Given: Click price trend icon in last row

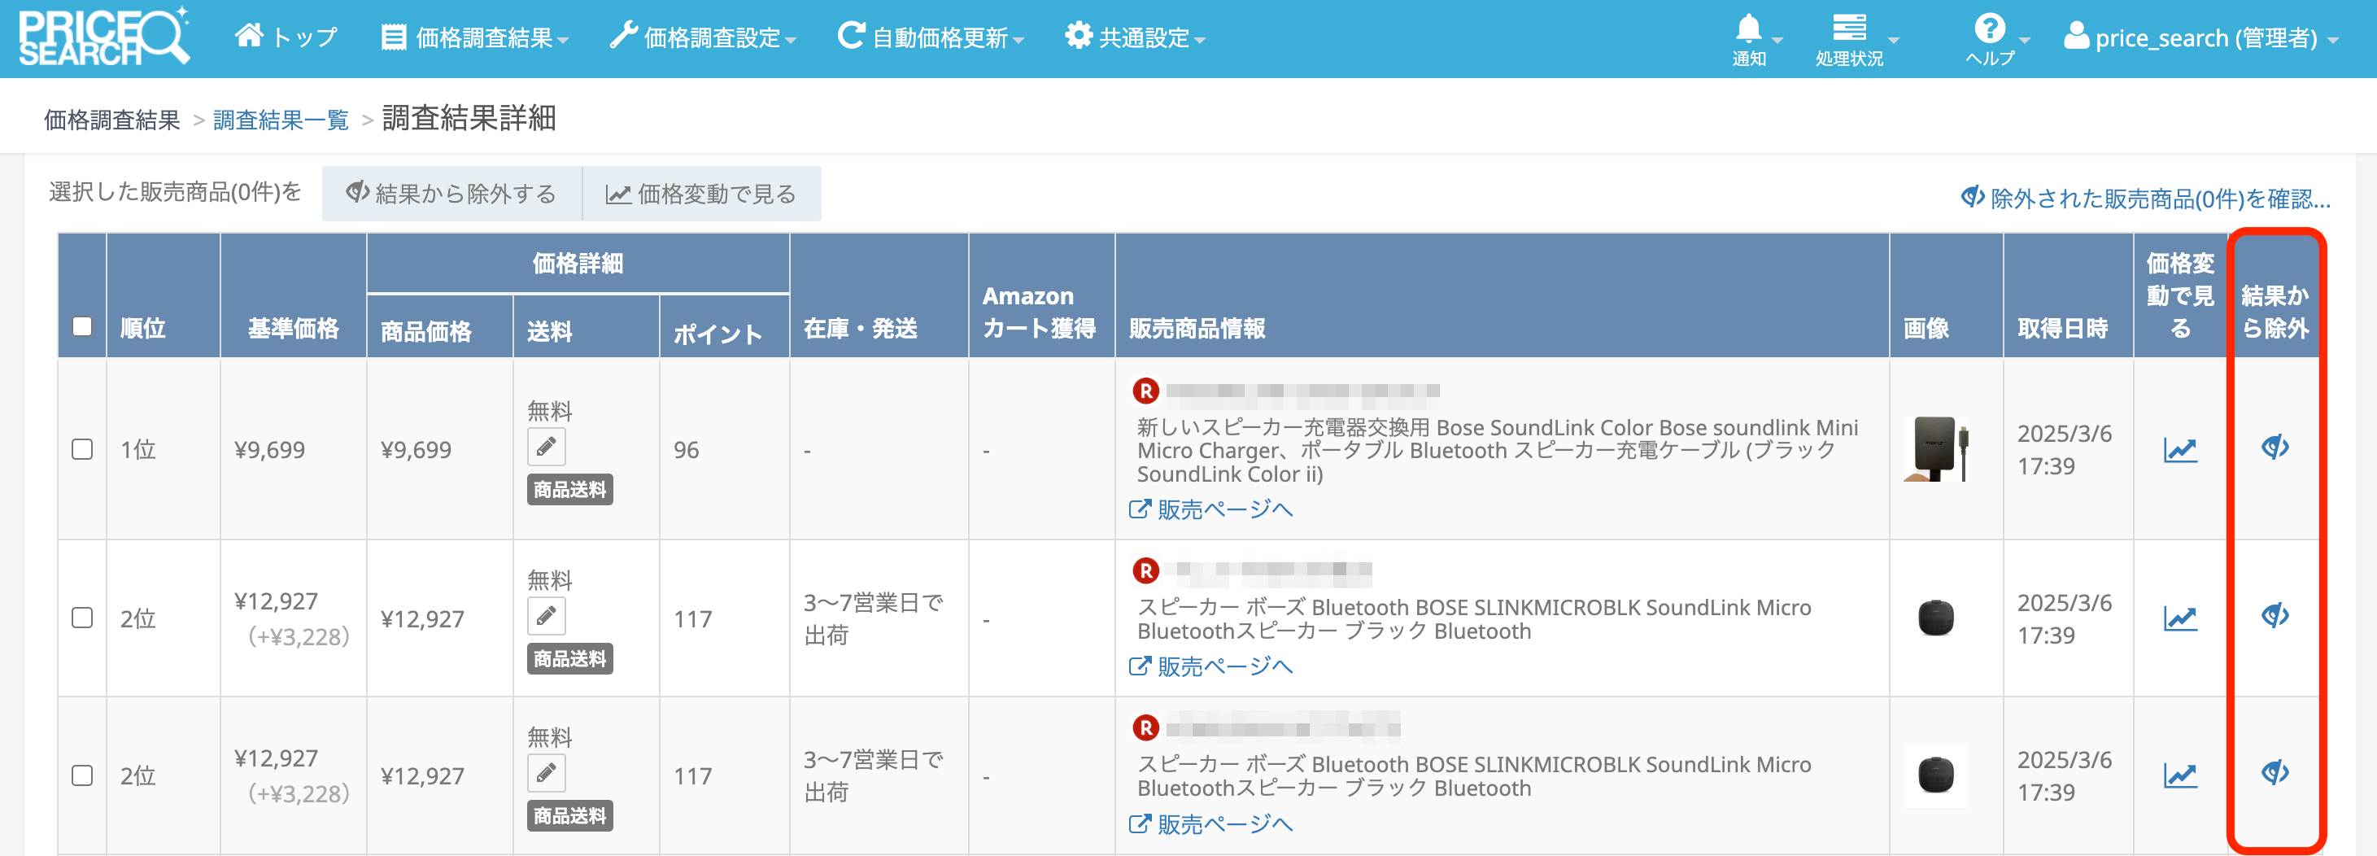Looking at the screenshot, I should 2179,775.
